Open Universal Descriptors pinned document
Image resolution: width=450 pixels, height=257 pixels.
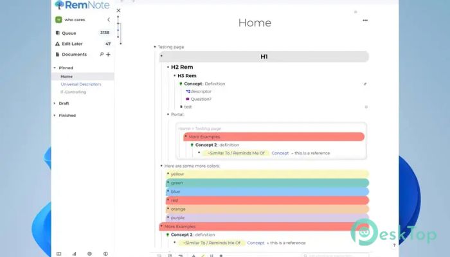81,84
